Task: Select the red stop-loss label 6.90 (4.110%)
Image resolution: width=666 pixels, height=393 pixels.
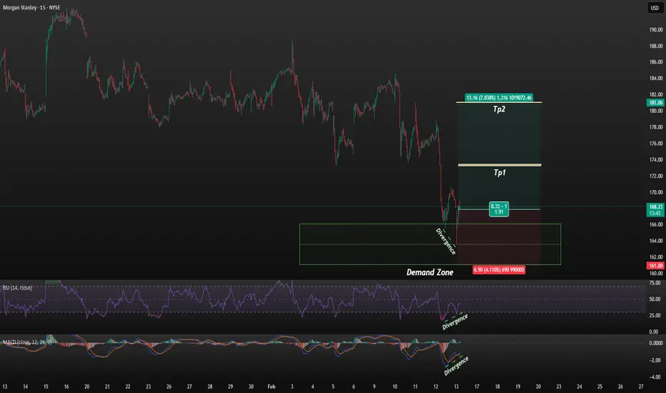Action: tap(499, 270)
